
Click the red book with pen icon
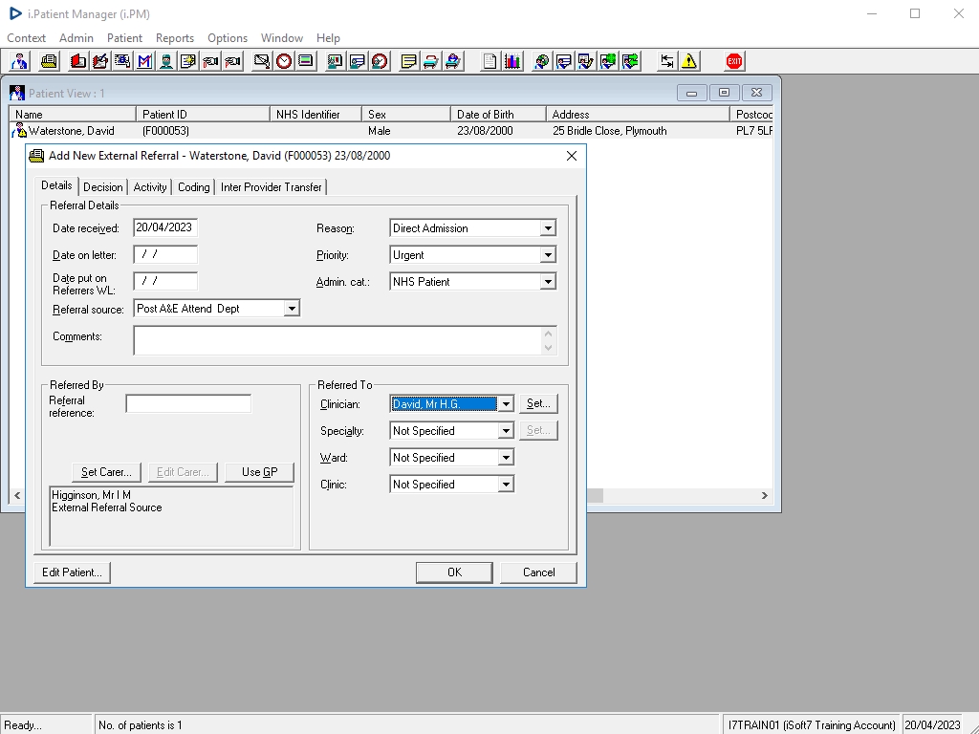coord(99,61)
